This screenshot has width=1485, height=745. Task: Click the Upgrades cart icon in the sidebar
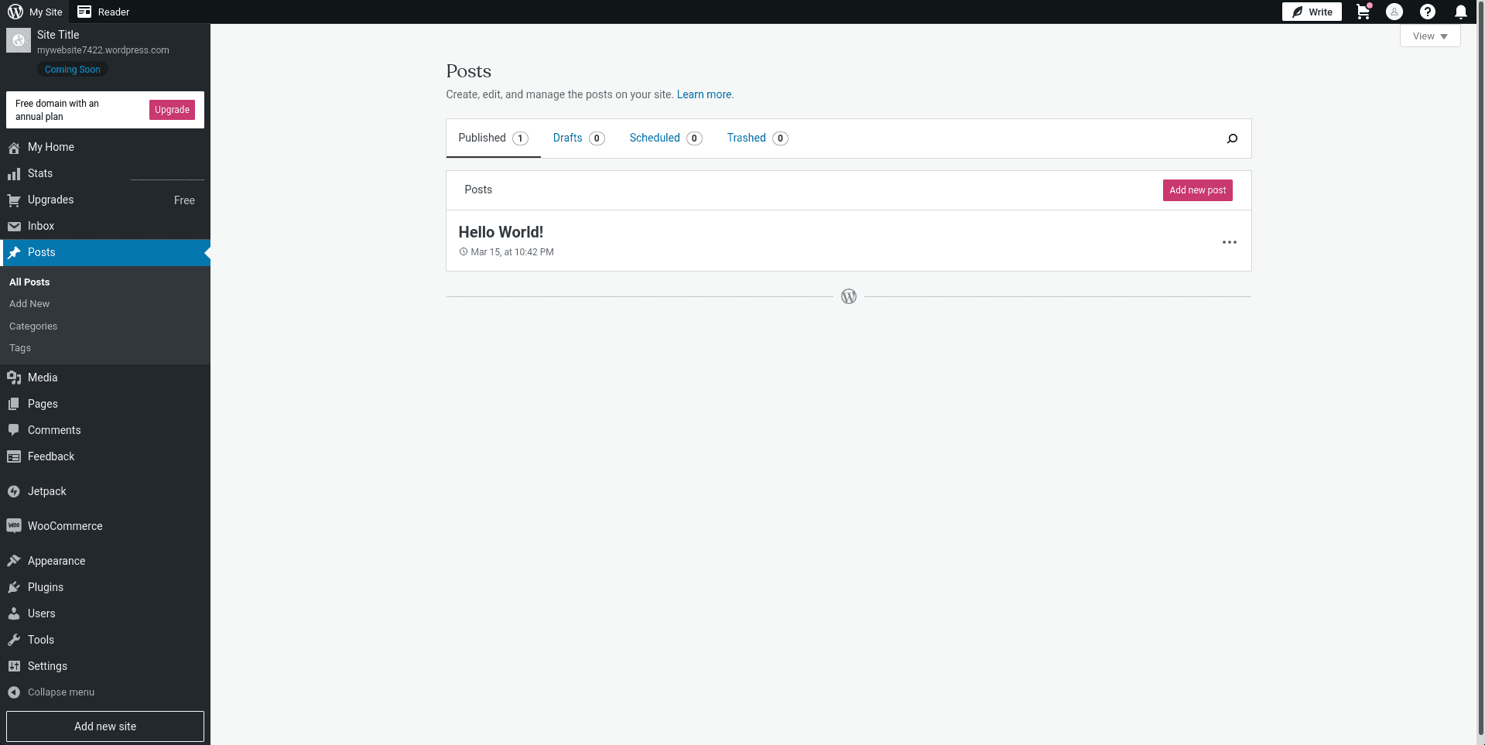click(14, 200)
